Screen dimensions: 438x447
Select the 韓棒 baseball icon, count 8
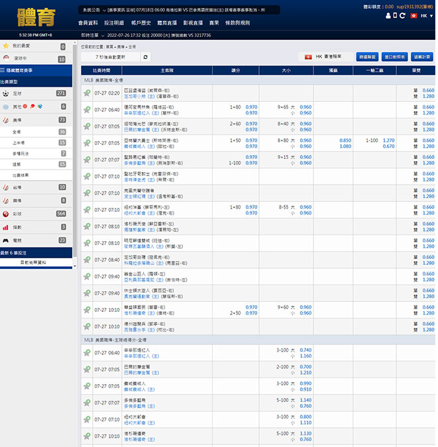point(6,201)
